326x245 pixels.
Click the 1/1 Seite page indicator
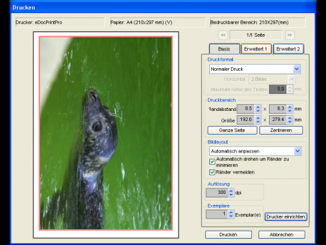click(x=256, y=35)
